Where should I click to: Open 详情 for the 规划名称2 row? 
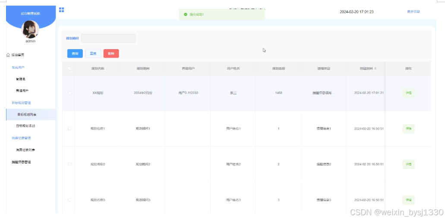(408, 164)
